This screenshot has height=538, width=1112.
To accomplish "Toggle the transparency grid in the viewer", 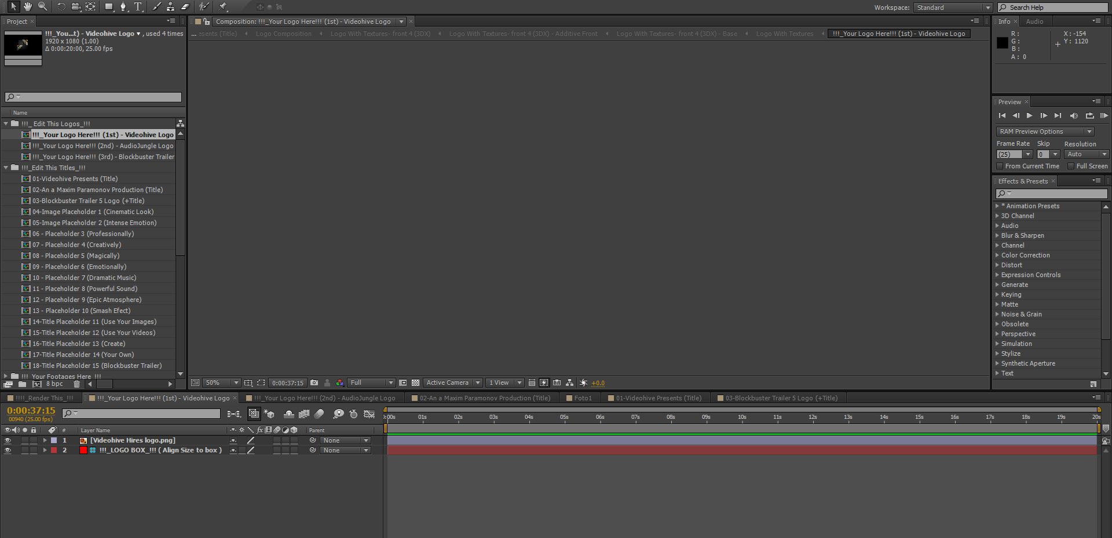I will tap(415, 383).
